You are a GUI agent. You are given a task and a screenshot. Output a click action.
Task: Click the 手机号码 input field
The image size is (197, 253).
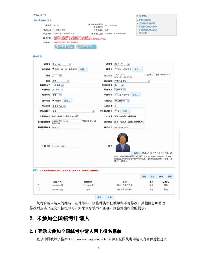pyautogui.click(x=67, y=146)
